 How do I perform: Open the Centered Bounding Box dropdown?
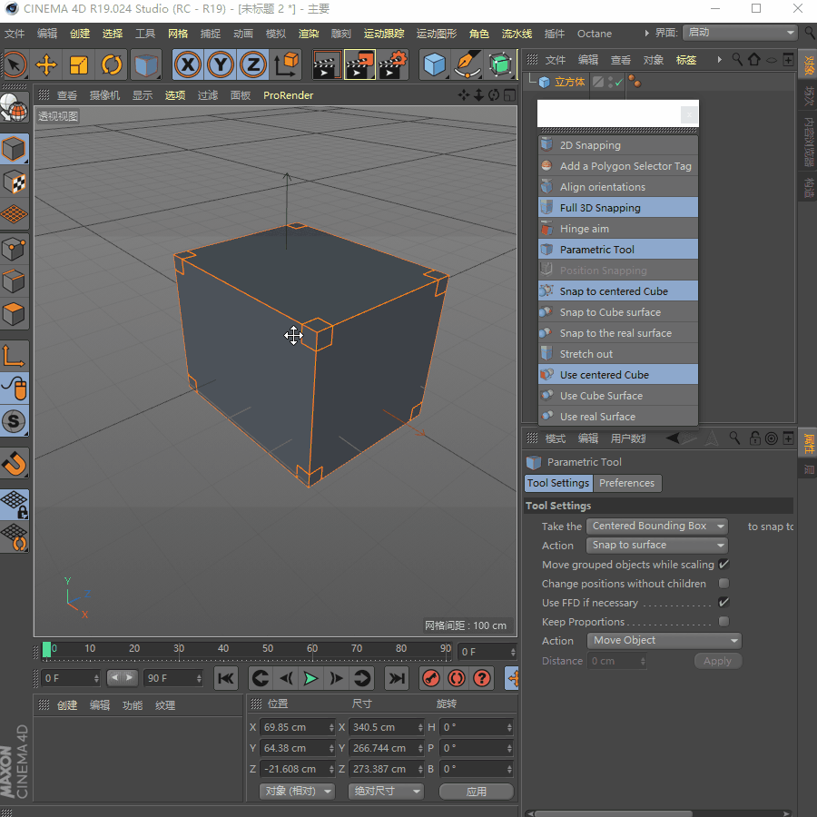click(x=657, y=526)
